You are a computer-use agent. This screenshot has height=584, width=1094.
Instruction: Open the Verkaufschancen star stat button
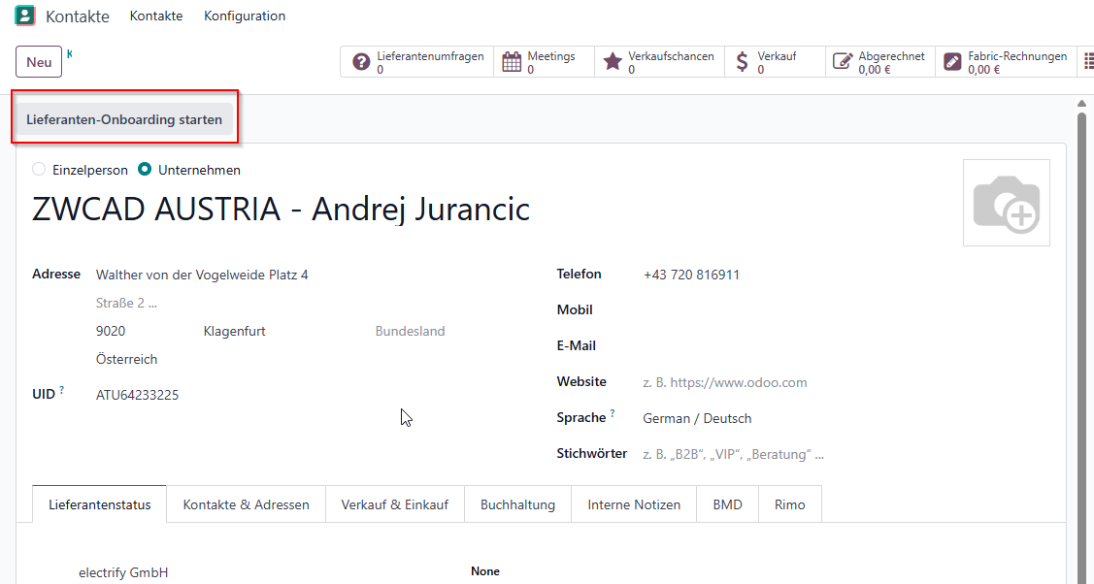coord(659,62)
